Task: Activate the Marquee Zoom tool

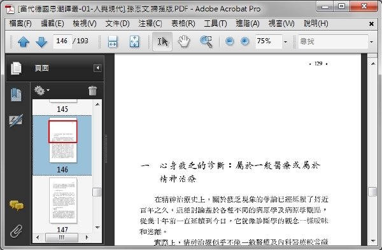Action: pyautogui.click(x=206, y=41)
